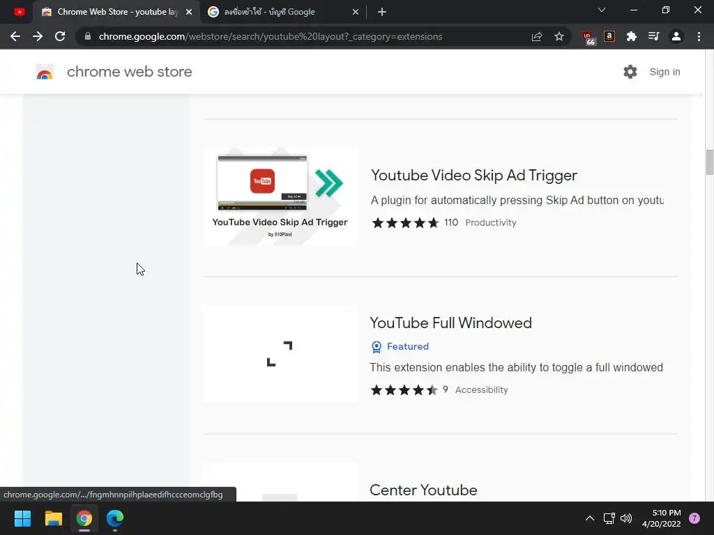Click the Chrome Web Store rainbow logo
Screen dimensions: 714x535
[45, 72]
